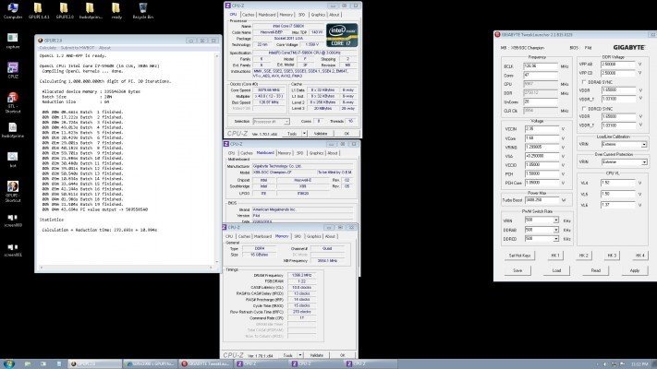The image size is (657, 369).
Task: Click the Apply button in Tweak Launcher
Action: point(635,270)
